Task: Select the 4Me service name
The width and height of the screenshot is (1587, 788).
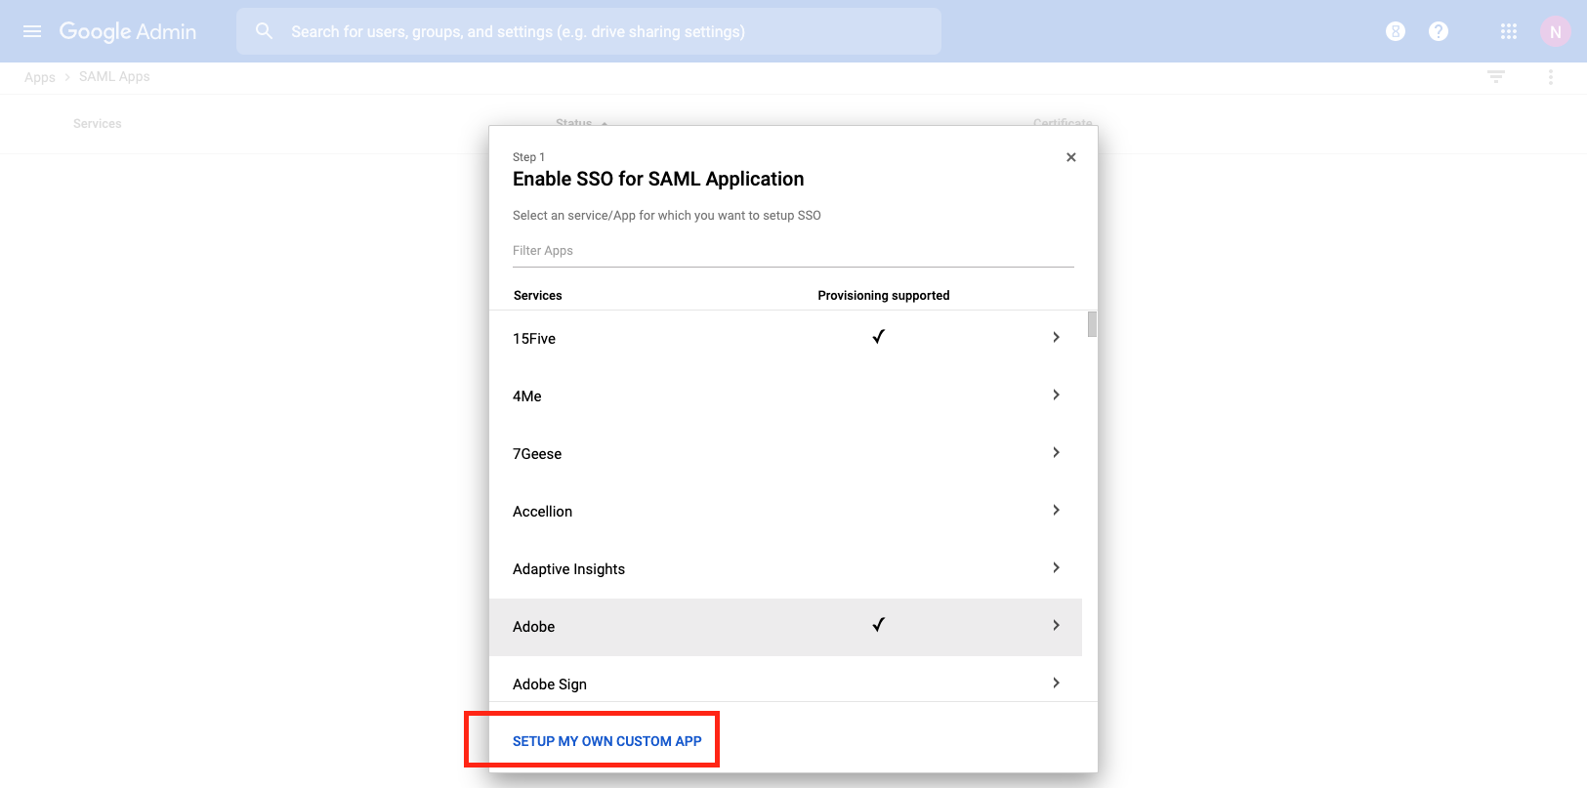Action: point(527,396)
